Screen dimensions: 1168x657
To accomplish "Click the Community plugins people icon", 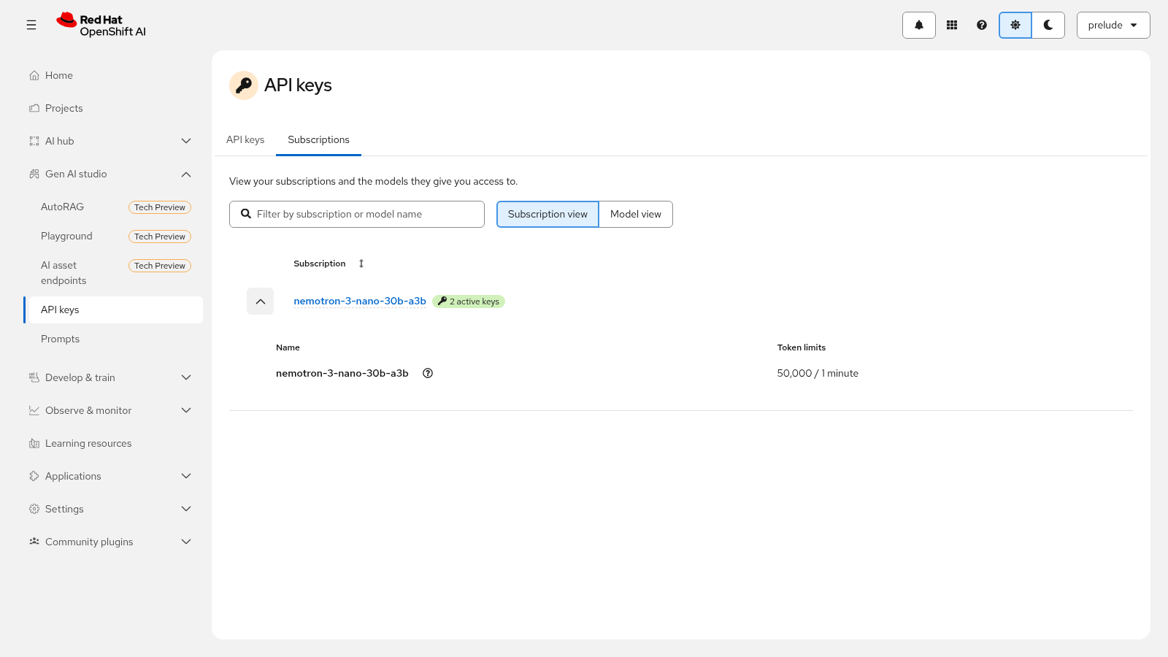I will point(34,542).
